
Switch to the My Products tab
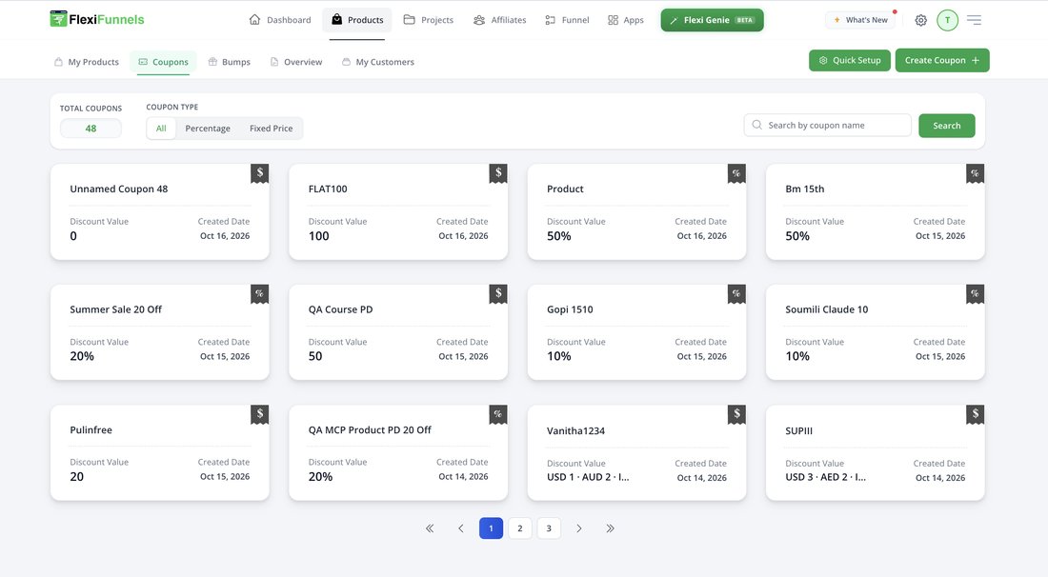pyautogui.click(x=87, y=62)
